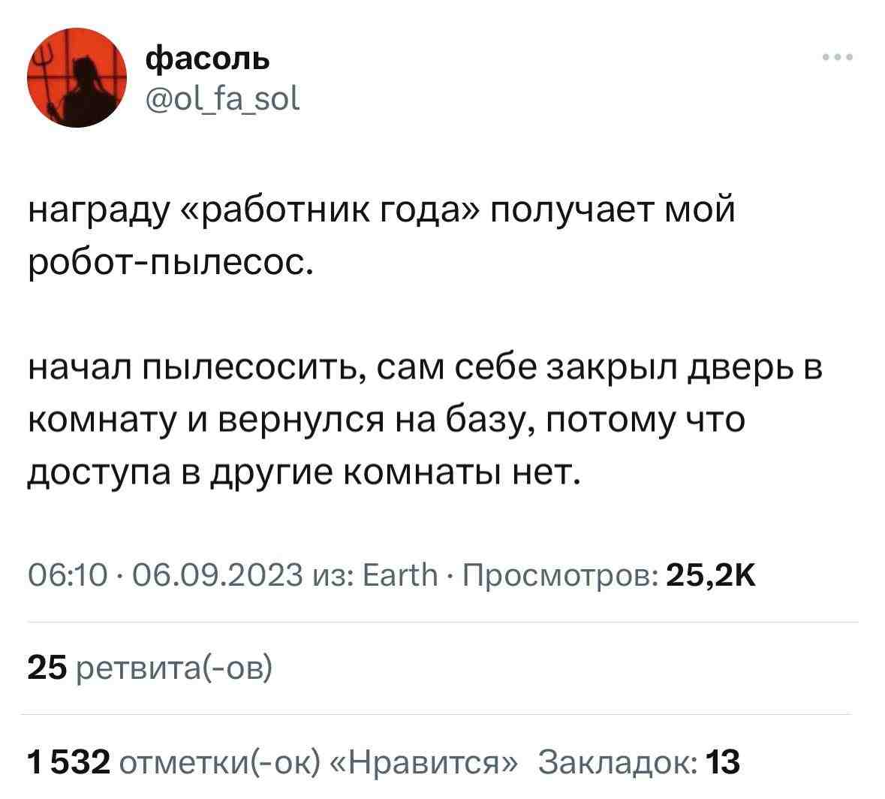Click the 25,2K views count
885x799 pixels.
pyautogui.click(x=711, y=576)
